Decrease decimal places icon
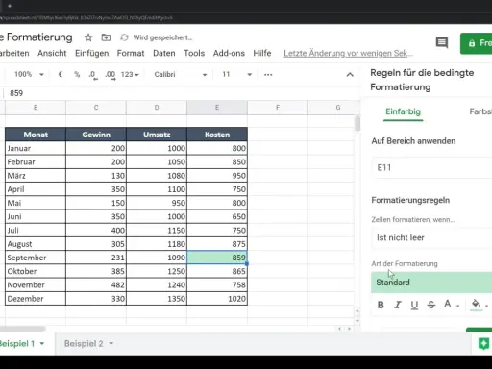The width and height of the screenshot is (492, 369). pyautogui.click(x=92, y=75)
